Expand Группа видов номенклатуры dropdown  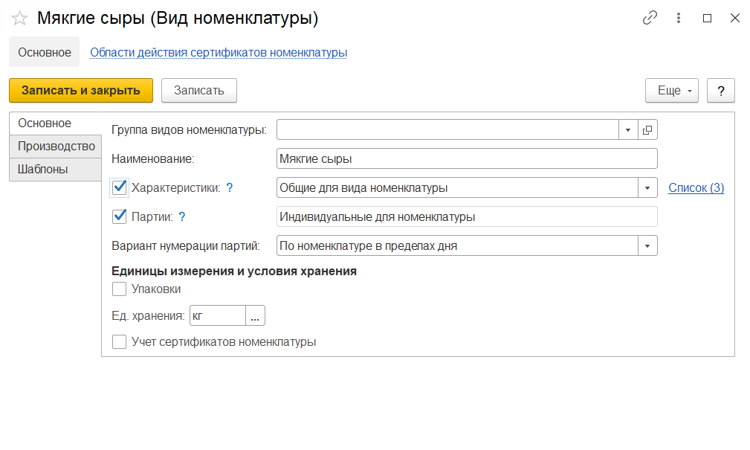pyautogui.click(x=628, y=130)
